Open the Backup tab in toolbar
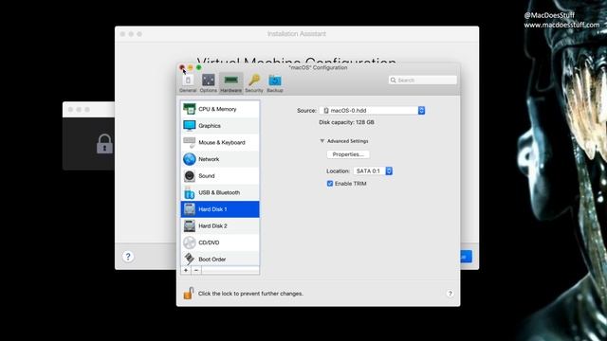 [275, 83]
